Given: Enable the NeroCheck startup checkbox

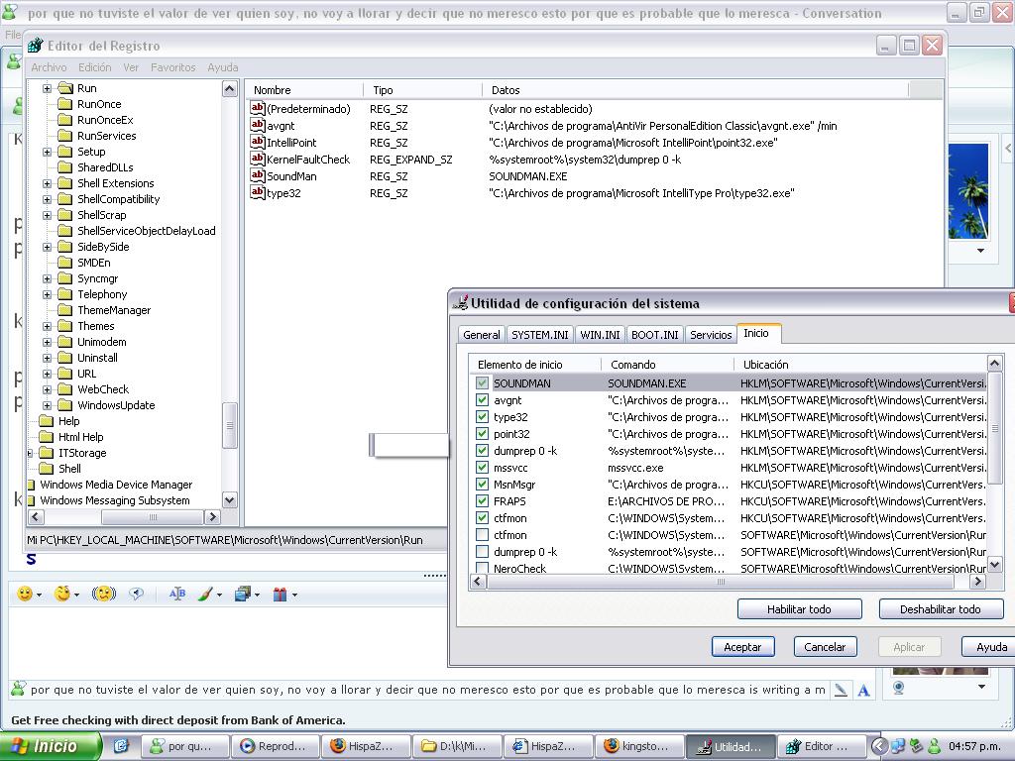Looking at the screenshot, I should coord(482,569).
